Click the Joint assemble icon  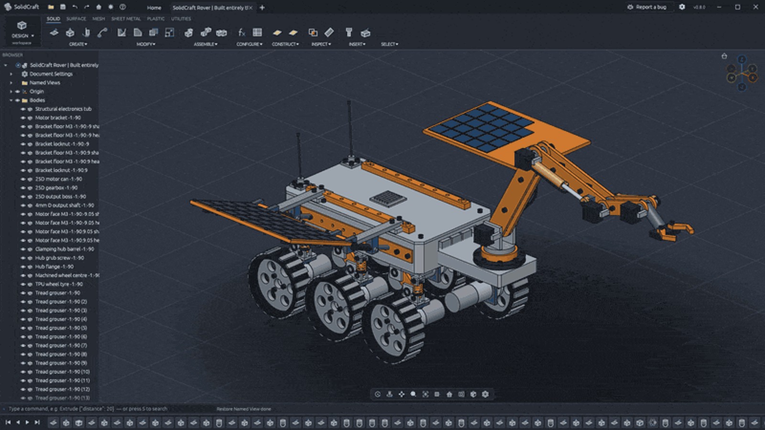(x=206, y=32)
